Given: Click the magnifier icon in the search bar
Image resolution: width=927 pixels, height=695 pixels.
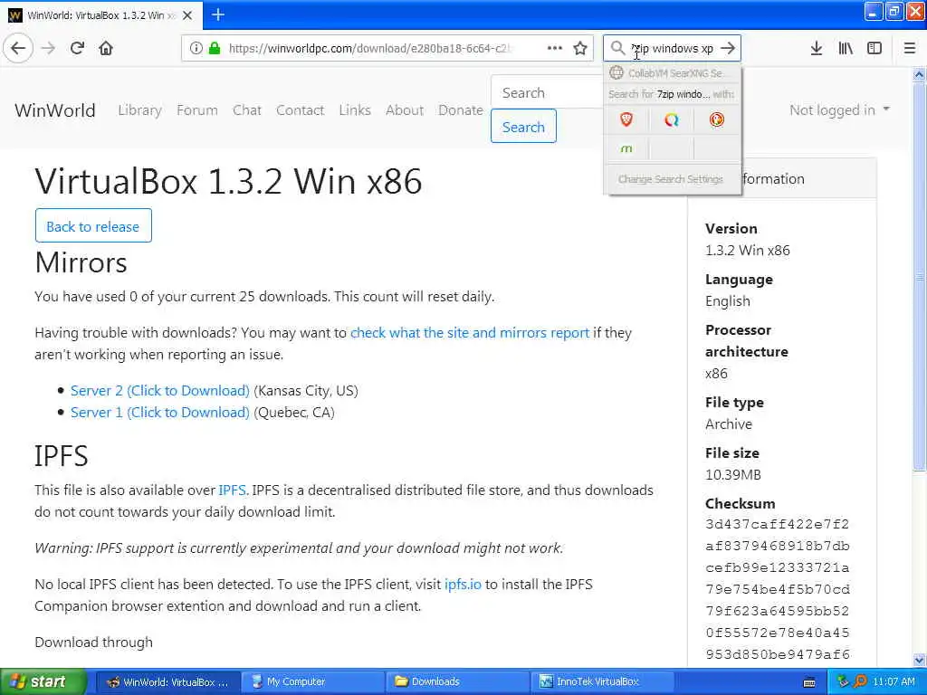Looking at the screenshot, I should [617, 48].
